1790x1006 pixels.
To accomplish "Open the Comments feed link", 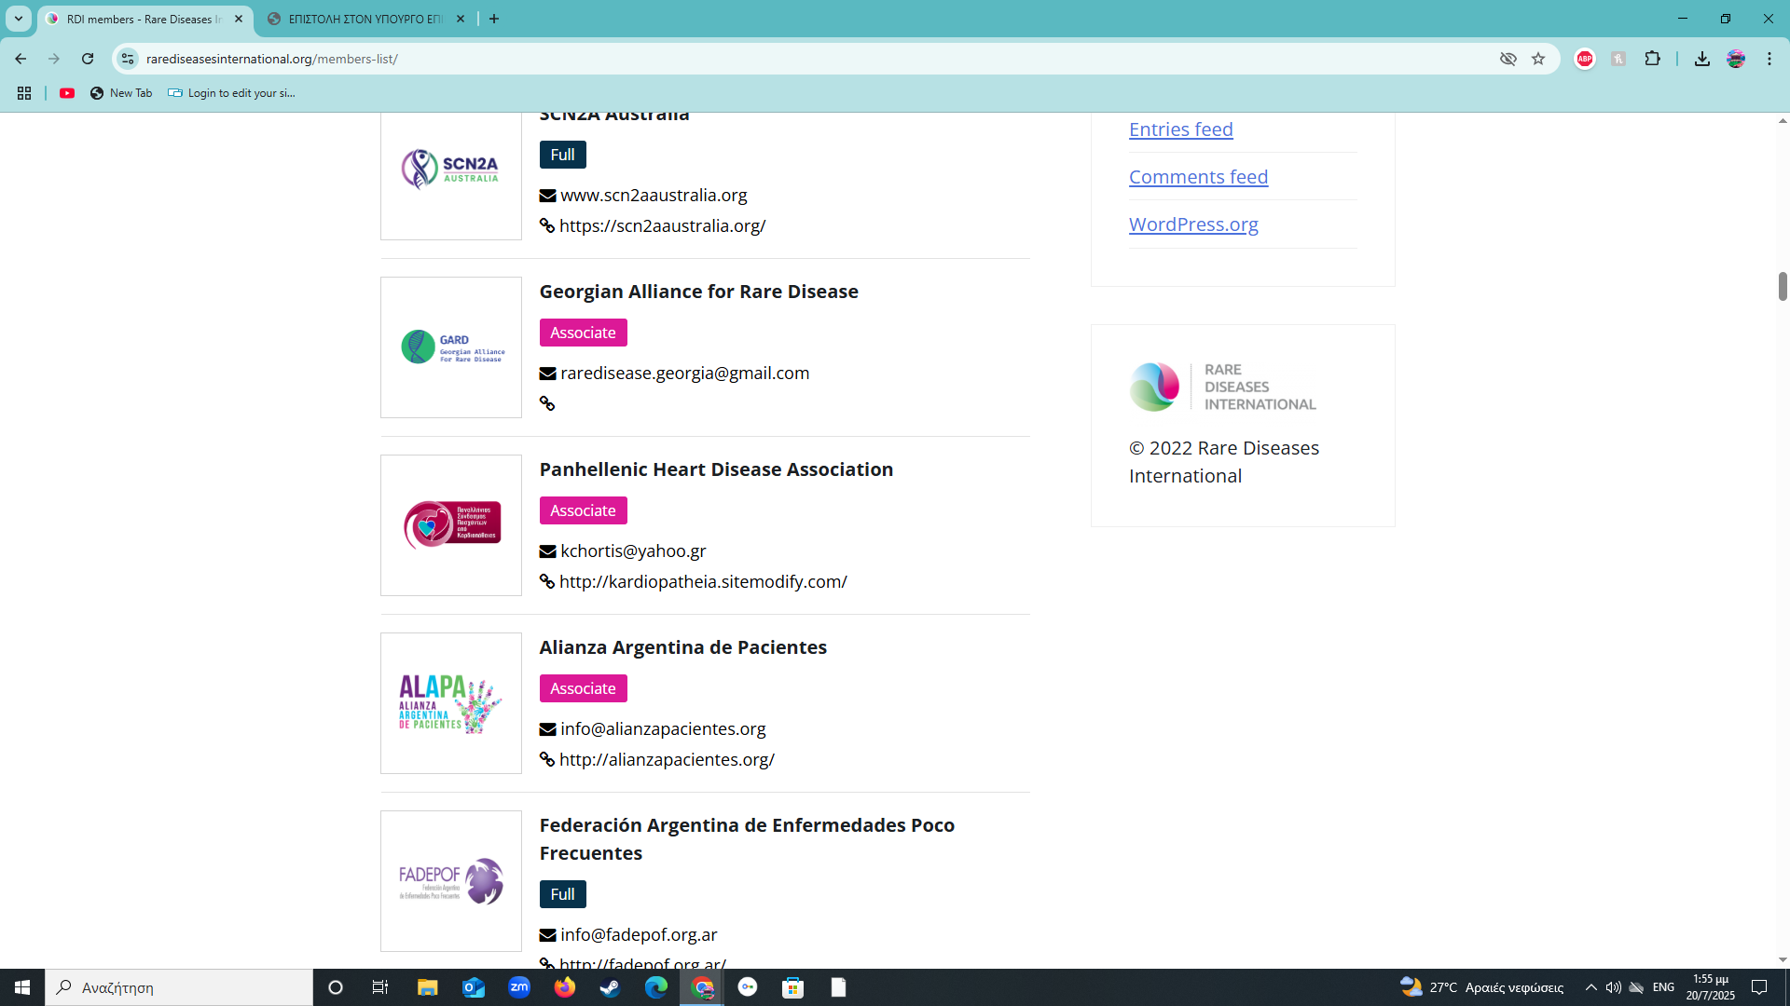I will 1198,177.
